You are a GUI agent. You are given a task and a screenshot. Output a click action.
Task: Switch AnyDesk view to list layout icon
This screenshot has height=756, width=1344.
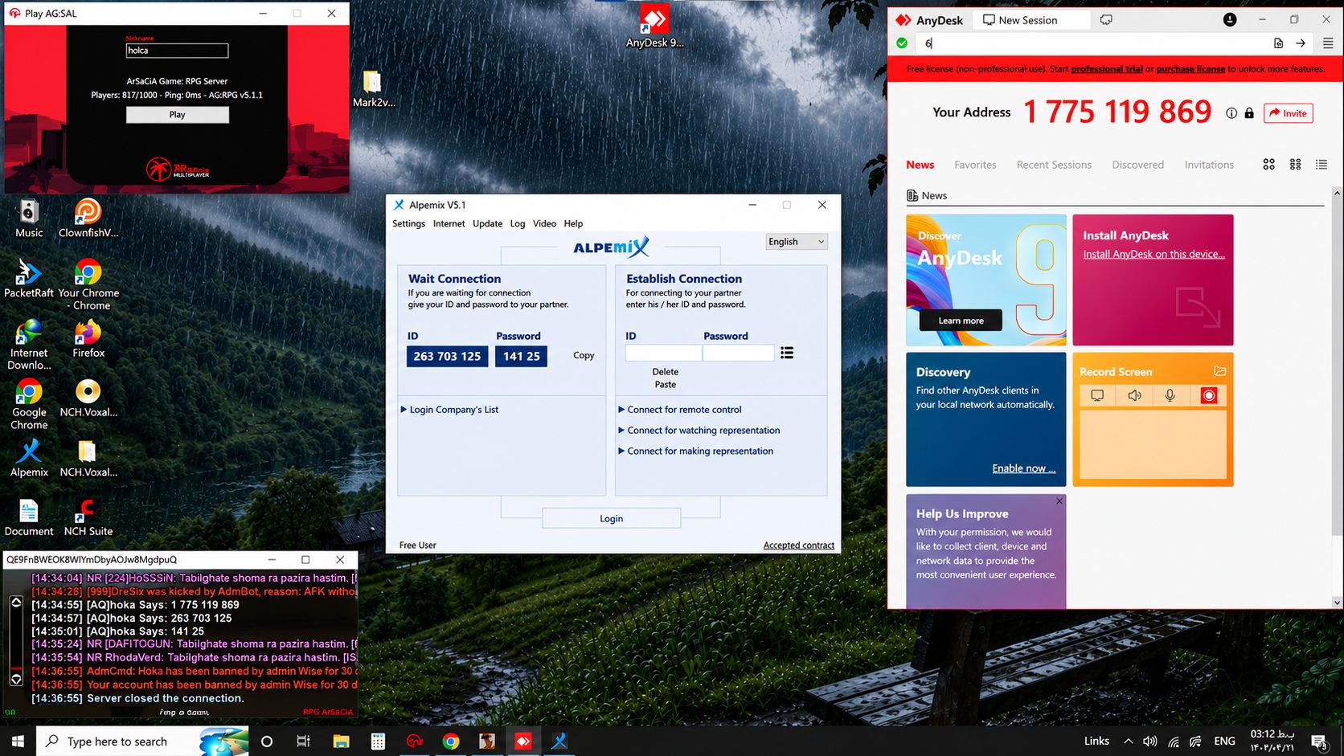tap(1321, 165)
